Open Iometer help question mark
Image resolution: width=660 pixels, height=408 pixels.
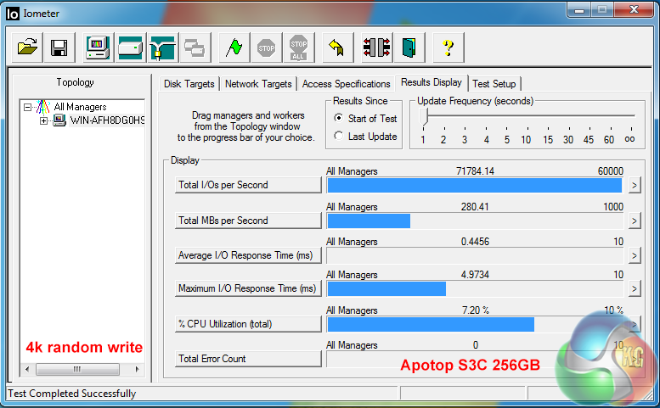coord(448,48)
